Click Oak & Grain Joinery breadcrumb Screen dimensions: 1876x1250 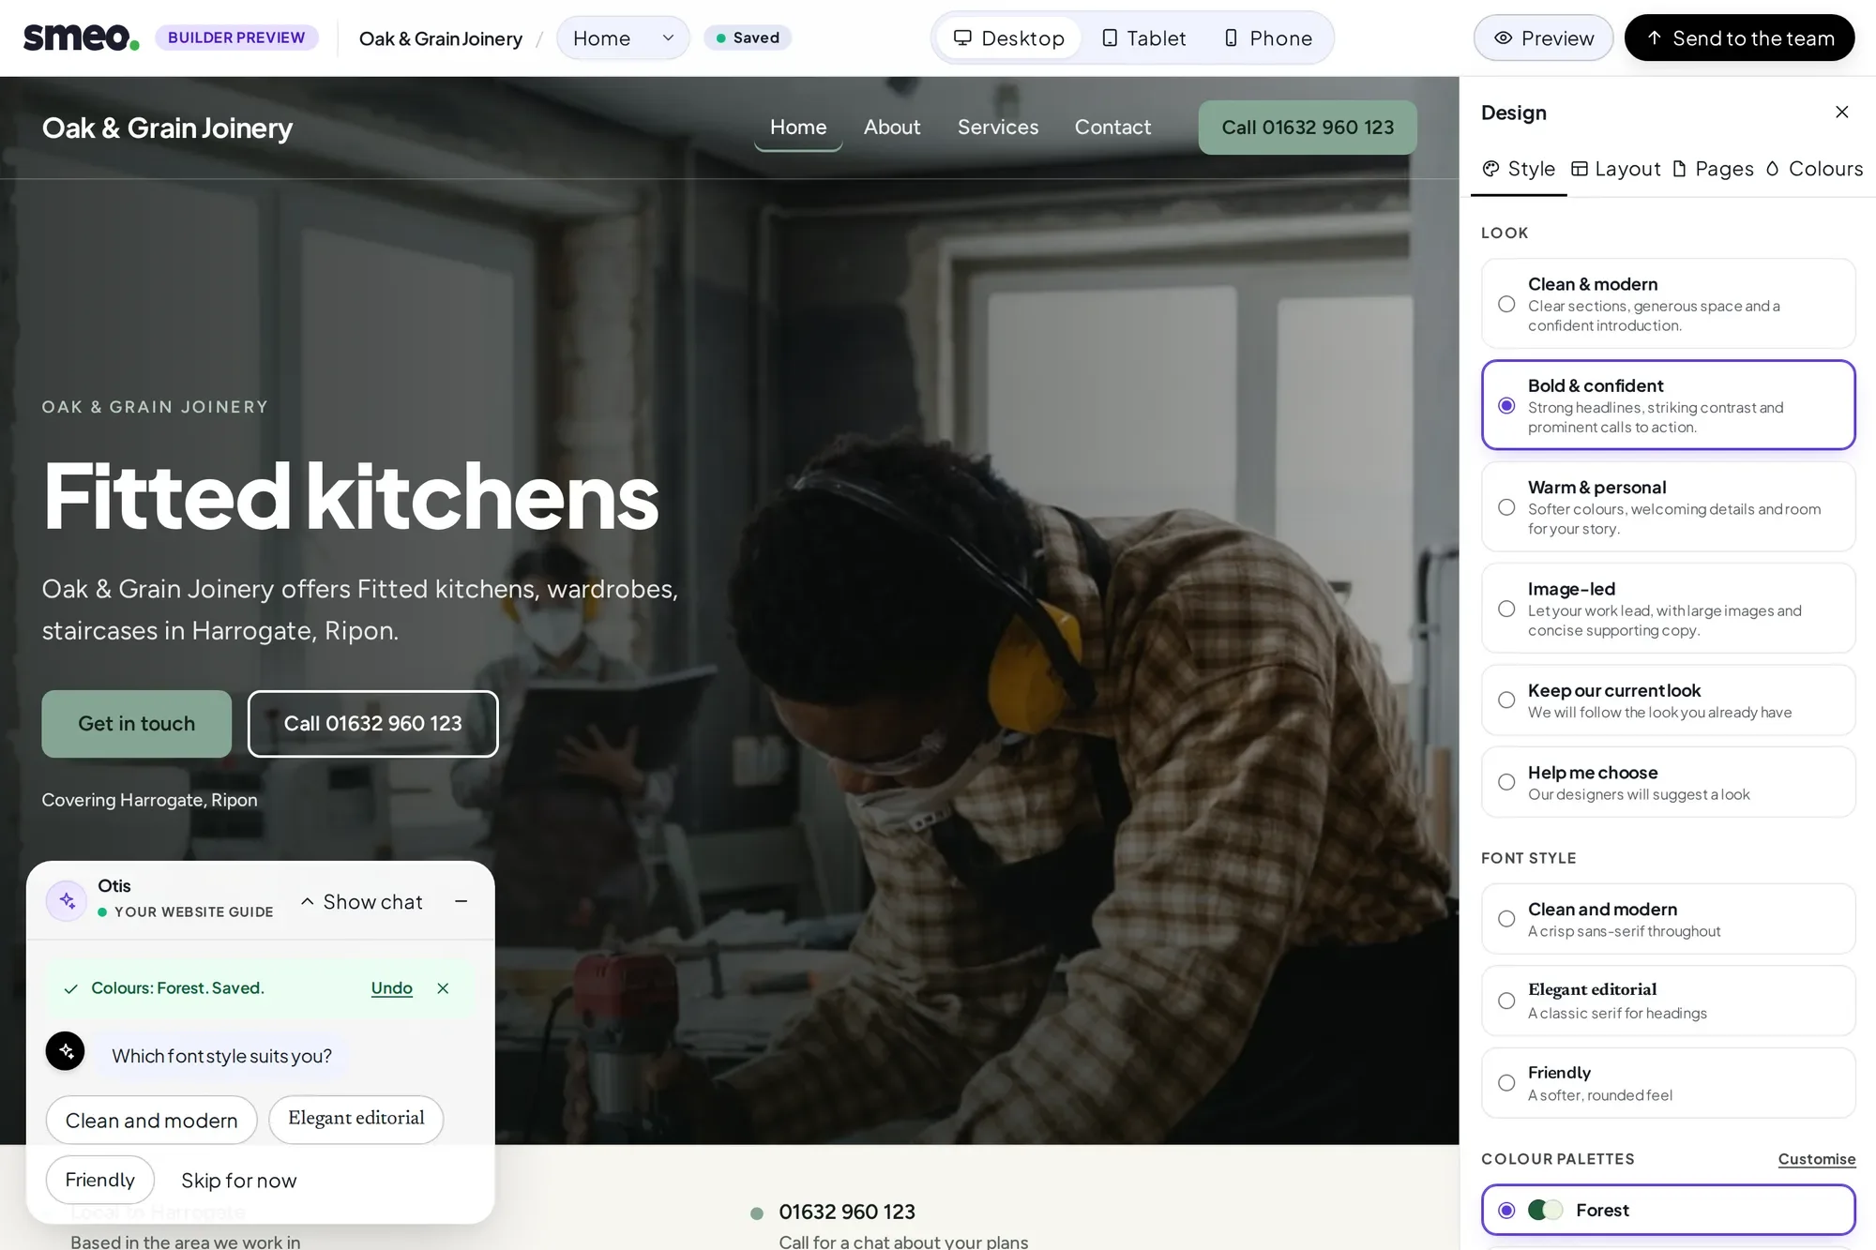(440, 38)
